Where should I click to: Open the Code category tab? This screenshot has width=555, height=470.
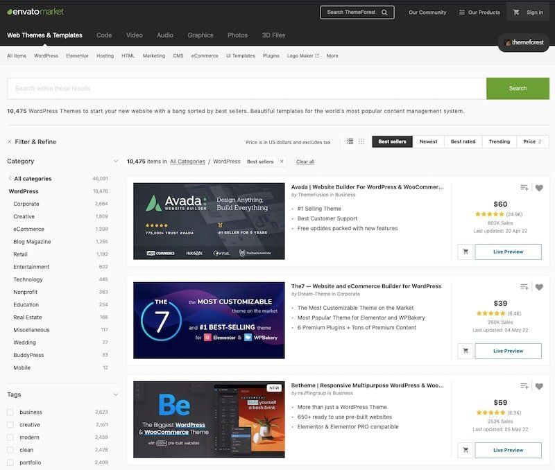(x=104, y=35)
